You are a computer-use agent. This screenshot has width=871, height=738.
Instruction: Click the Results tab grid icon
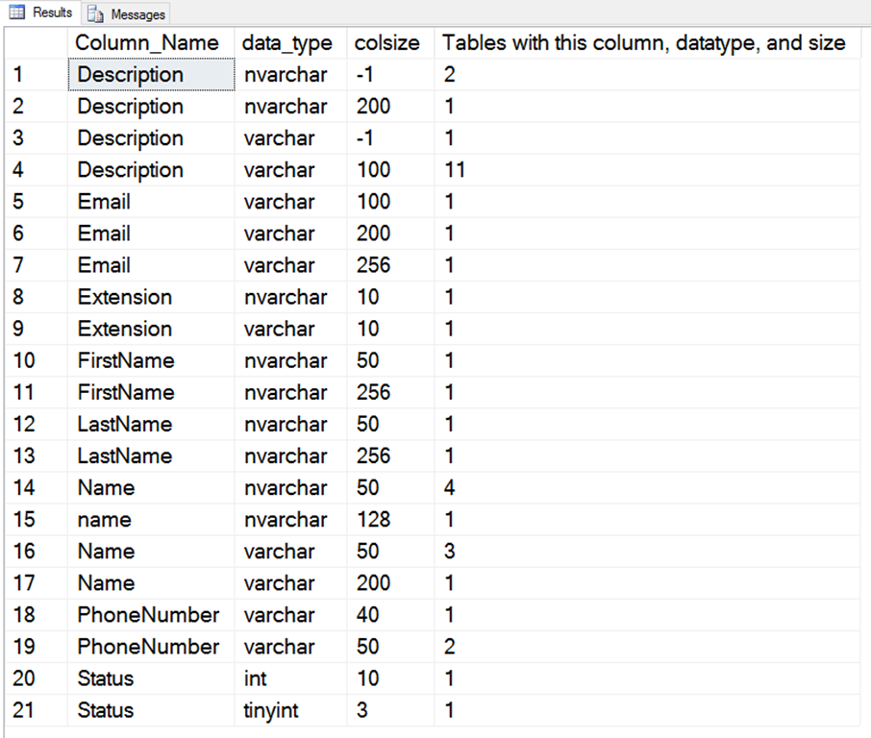tap(17, 13)
